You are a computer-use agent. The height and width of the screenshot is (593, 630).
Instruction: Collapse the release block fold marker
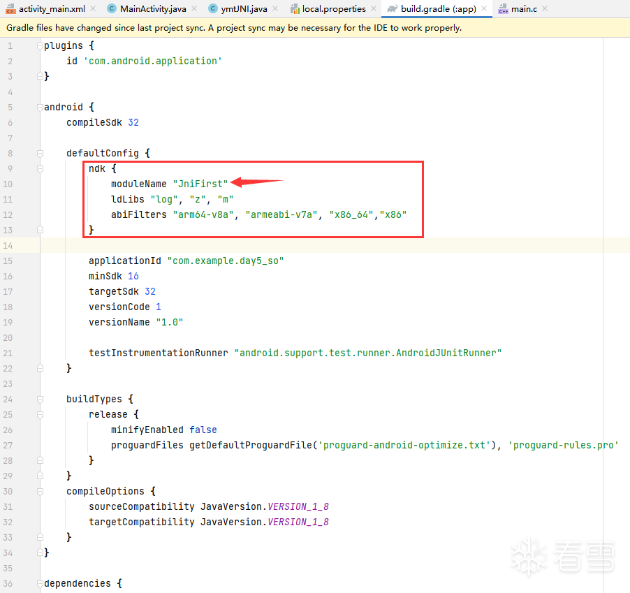point(40,415)
